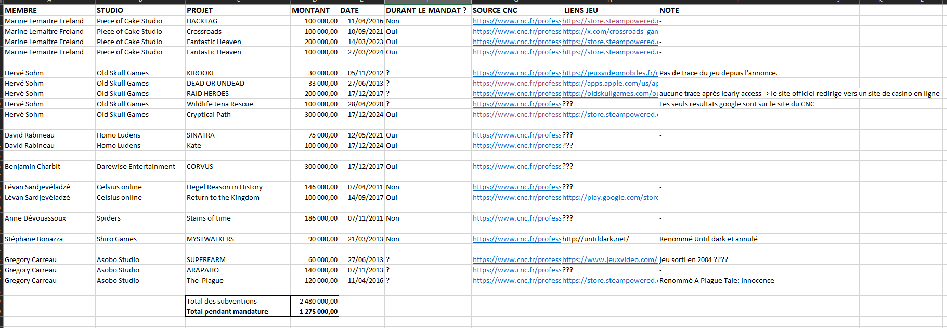947x328 pixels.
Task: Open the CNC source link for Stains of time
Action: pyautogui.click(x=516, y=218)
